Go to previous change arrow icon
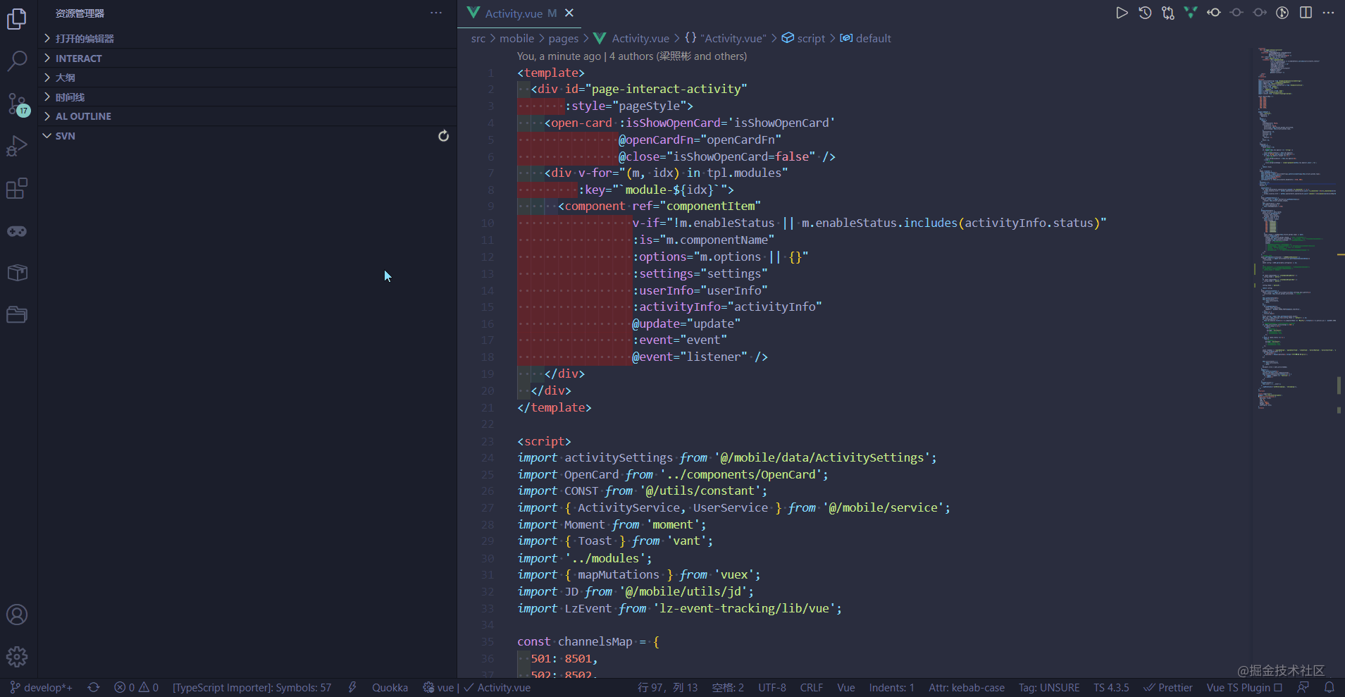 1214,13
